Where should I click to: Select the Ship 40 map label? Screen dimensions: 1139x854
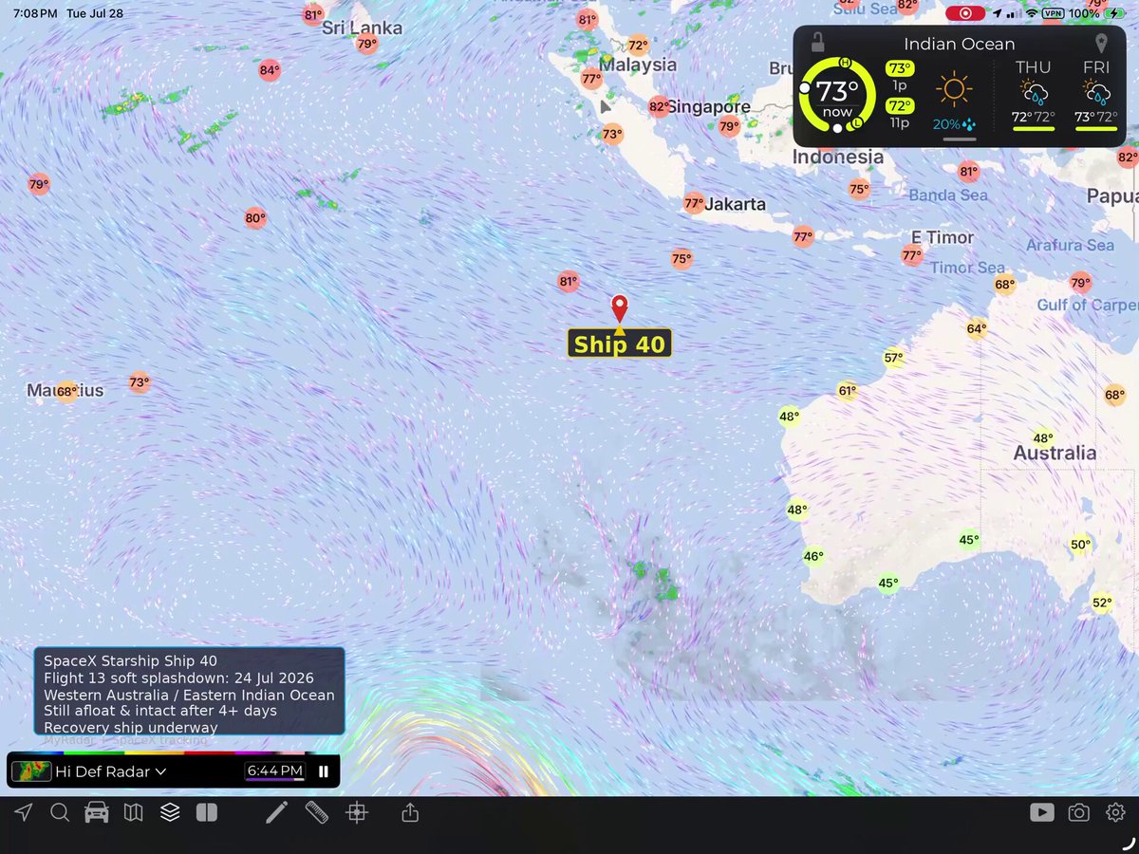(x=620, y=344)
